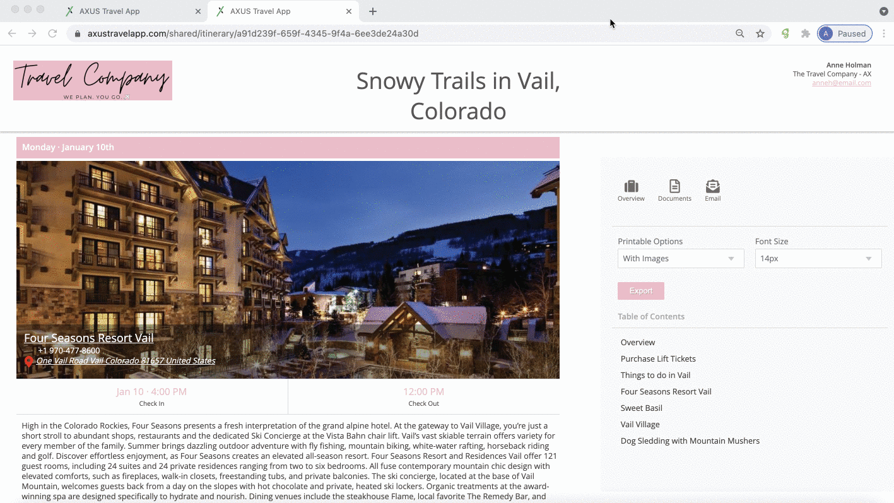Click the Email envelope icon

(x=713, y=186)
